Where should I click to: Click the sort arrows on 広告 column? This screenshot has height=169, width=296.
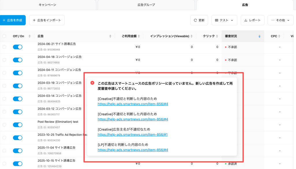(110, 36)
